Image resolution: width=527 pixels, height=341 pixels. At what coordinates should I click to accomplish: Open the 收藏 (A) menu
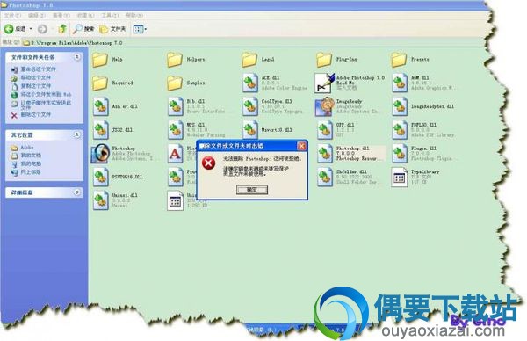pos(85,16)
